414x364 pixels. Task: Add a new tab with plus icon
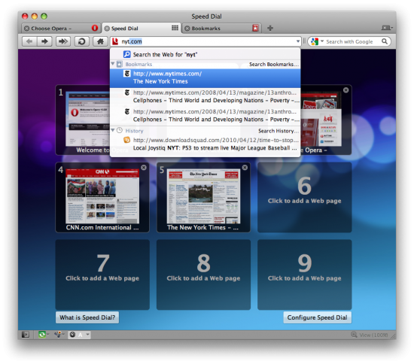pos(269,28)
